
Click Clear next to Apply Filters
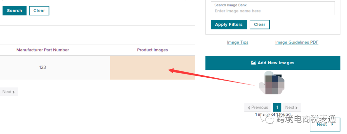pos(260,24)
